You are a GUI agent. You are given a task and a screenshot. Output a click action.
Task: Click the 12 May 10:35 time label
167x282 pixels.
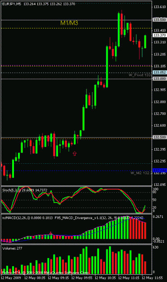click(105, 278)
